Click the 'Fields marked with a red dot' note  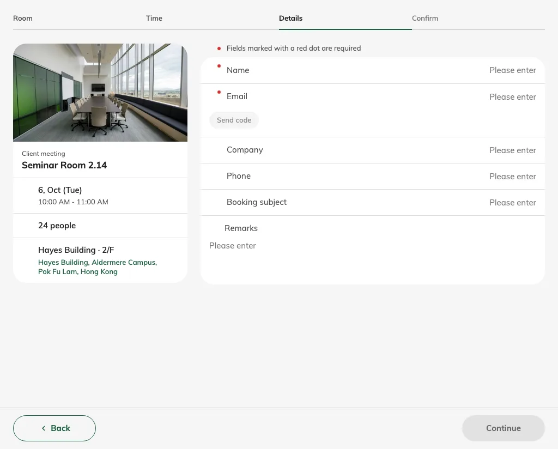(x=294, y=48)
